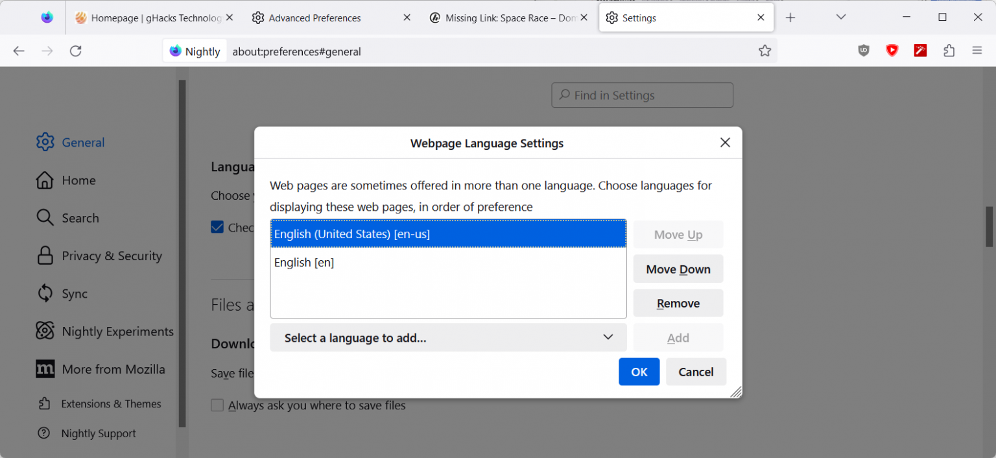Click the OK button in the dialog

click(639, 371)
